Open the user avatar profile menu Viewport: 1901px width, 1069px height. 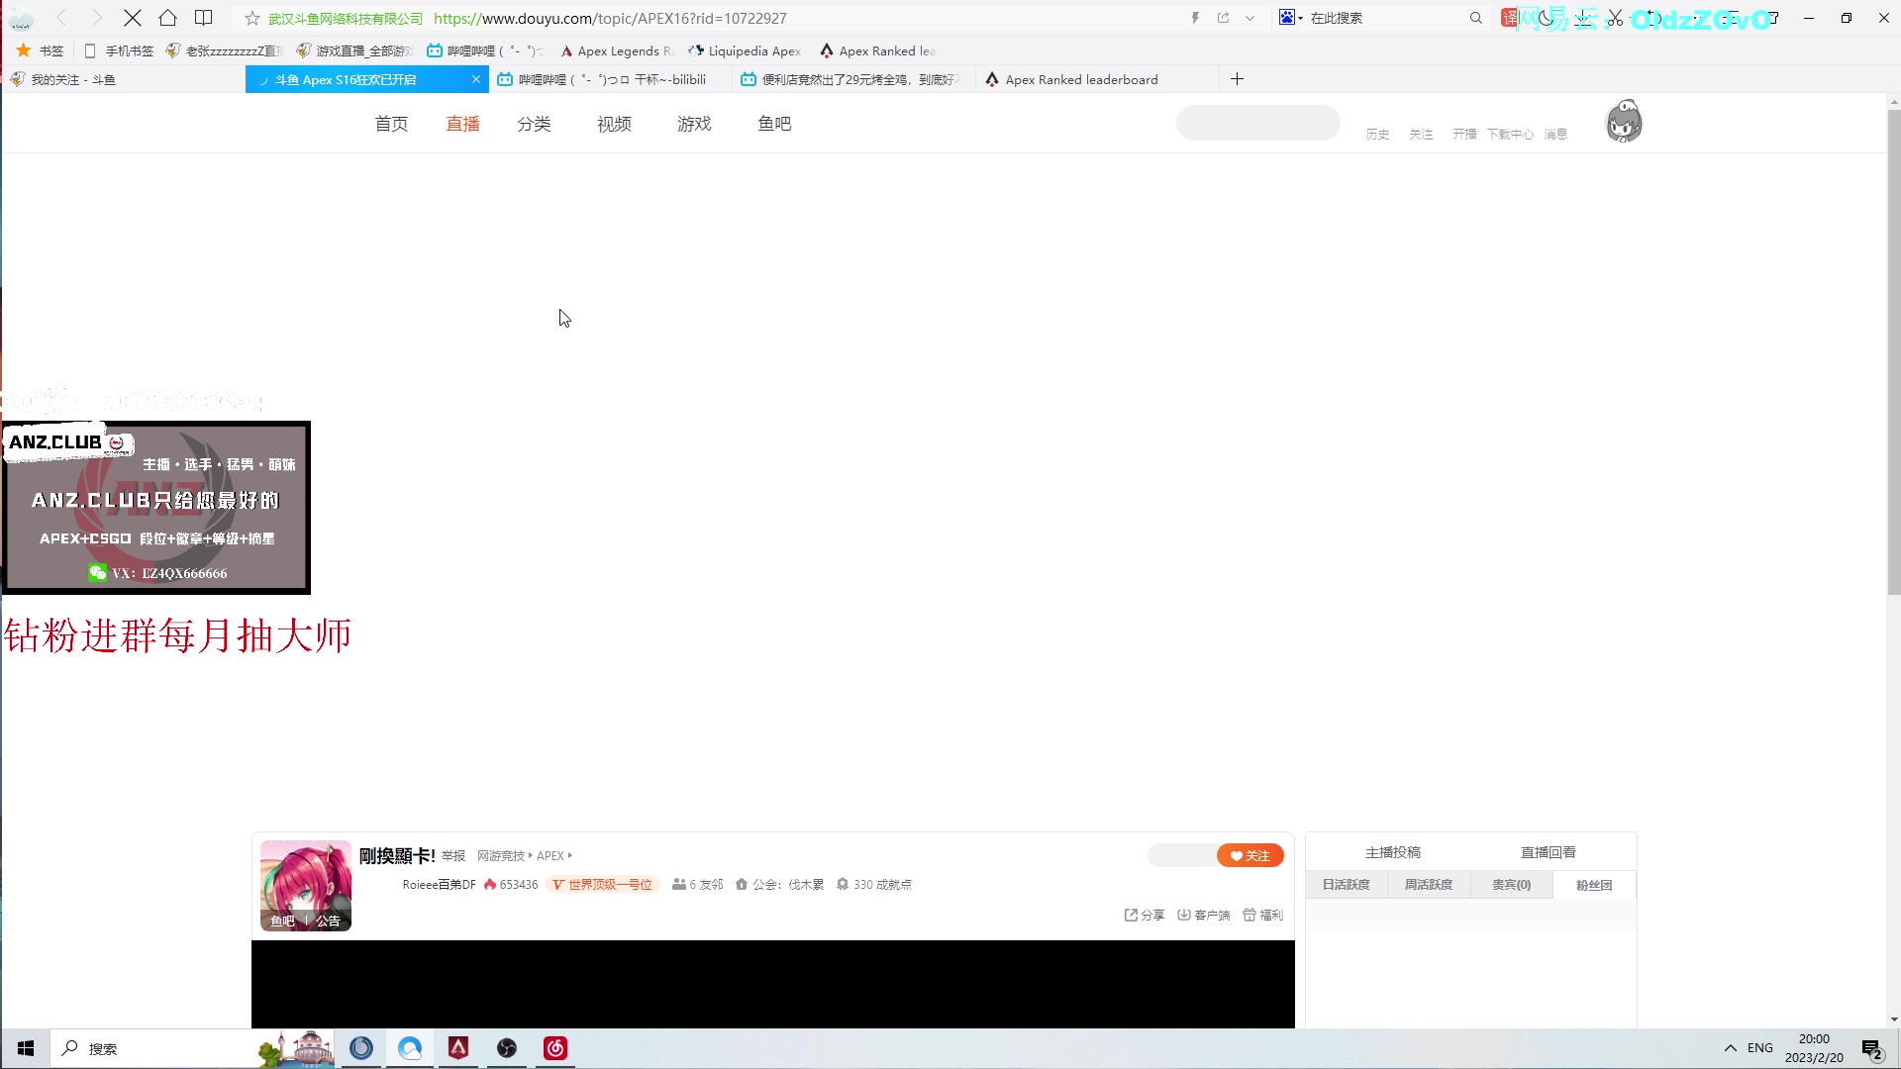point(1624,122)
